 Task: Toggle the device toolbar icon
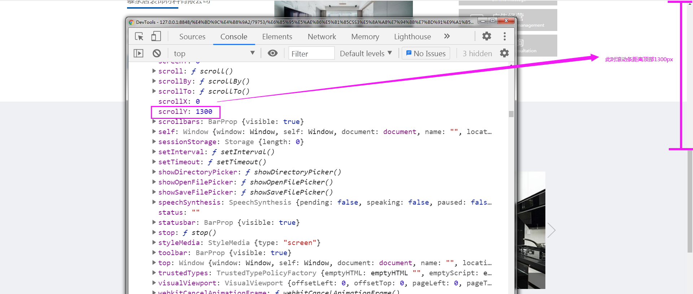click(x=156, y=36)
